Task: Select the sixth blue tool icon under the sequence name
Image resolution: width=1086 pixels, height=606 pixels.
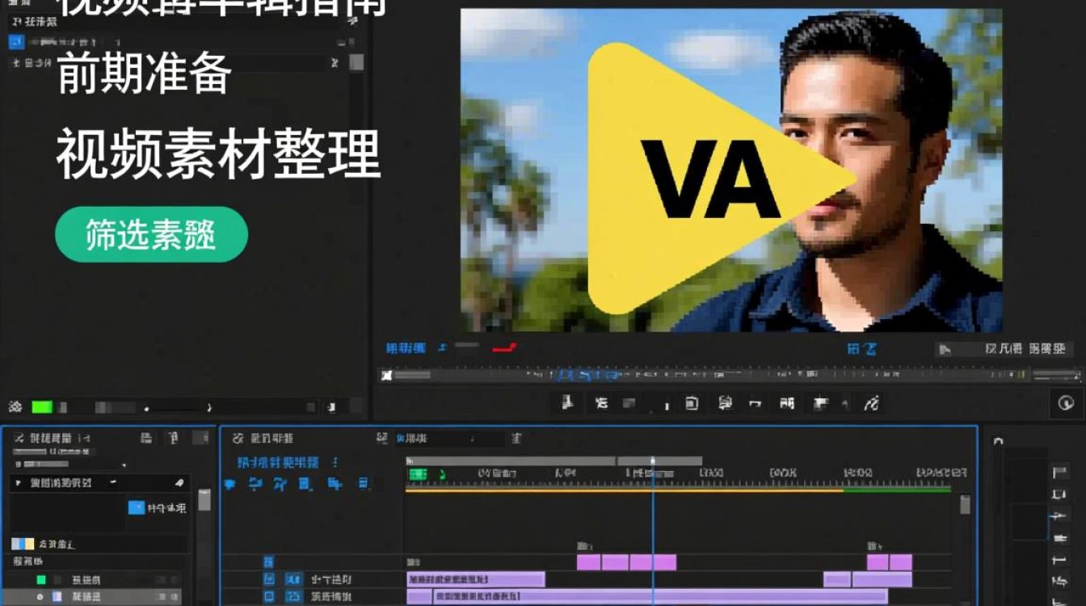Action: pyautogui.click(x=364, y=484)
